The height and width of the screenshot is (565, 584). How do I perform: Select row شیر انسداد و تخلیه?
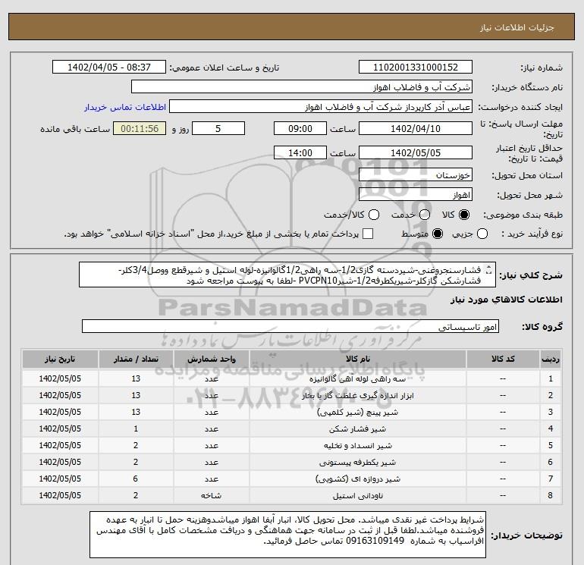pyautogui.click(x=291, y=445)
